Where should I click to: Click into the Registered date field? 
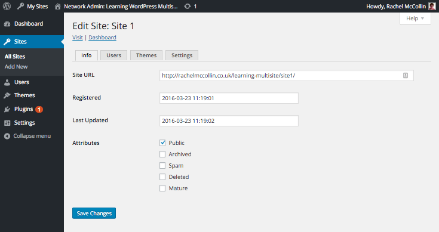[229, 98]
